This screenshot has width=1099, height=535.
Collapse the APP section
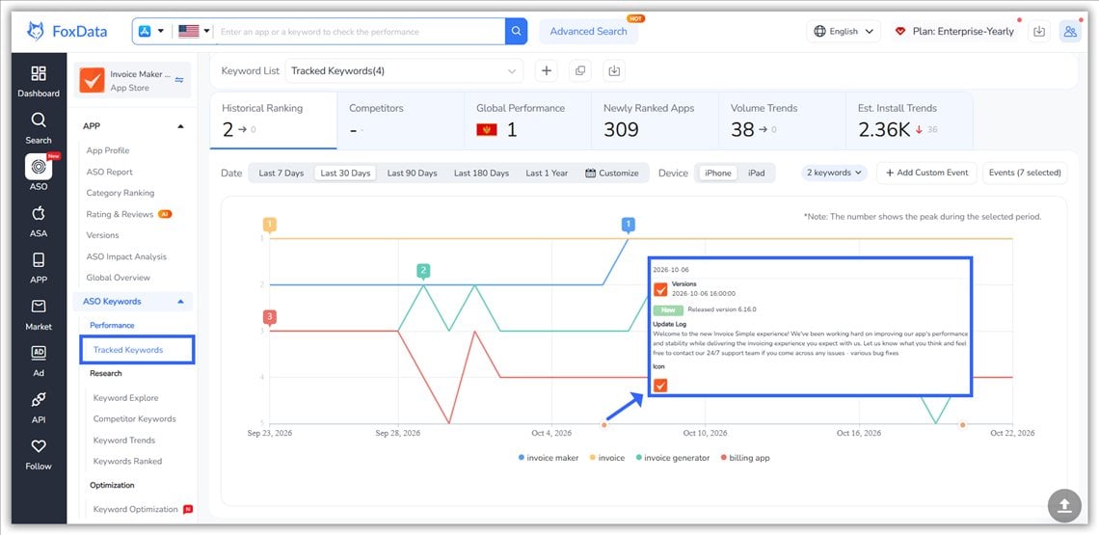pos(181,126)
